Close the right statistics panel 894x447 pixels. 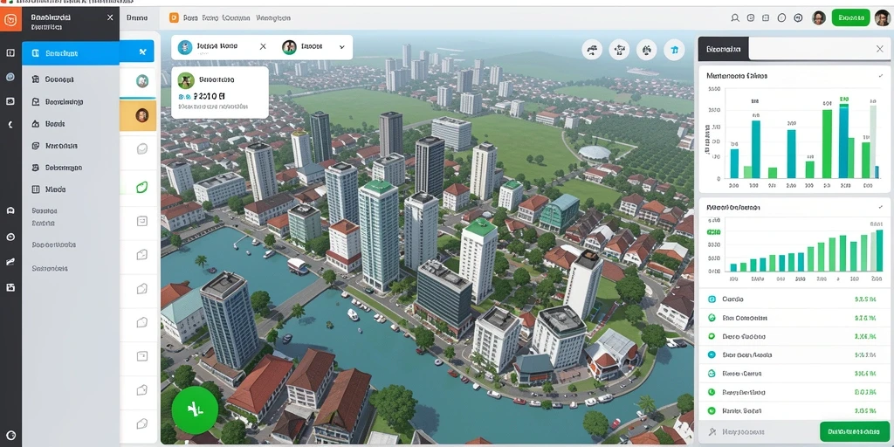(x=880, y=49)
